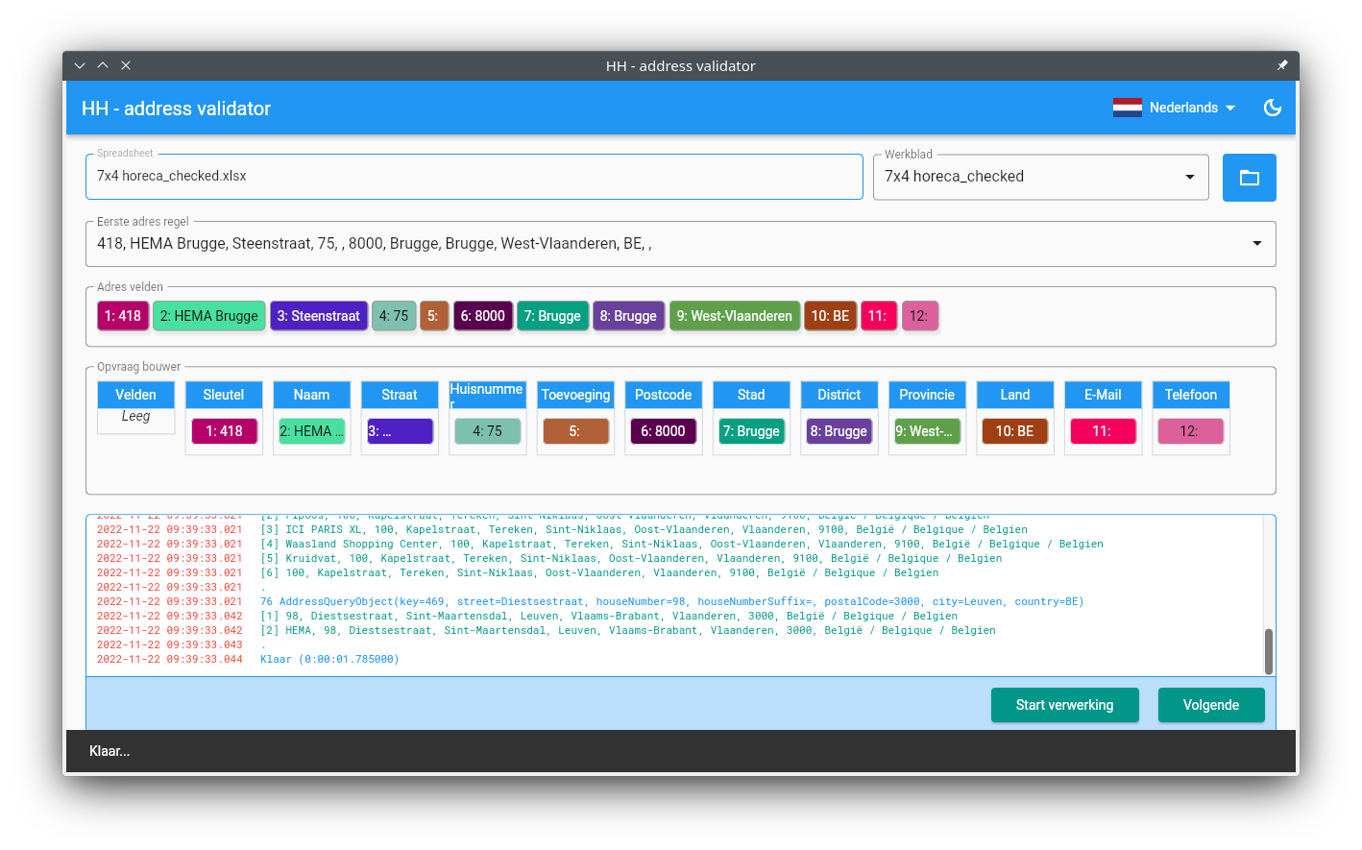Image resolution: width=1362 pixels, height=850 pixels.
Task: Click the window keep-above chevron icon
Action: (103, 65)
